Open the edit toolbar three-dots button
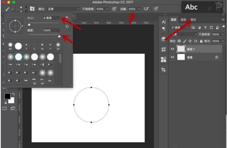The width and height of the screenshot is (227, 148). point(5,88)
